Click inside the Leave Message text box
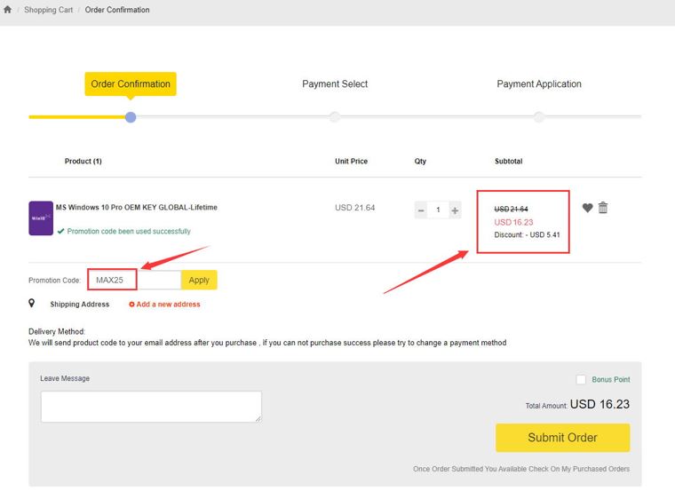675x499 pixels. 151,407
